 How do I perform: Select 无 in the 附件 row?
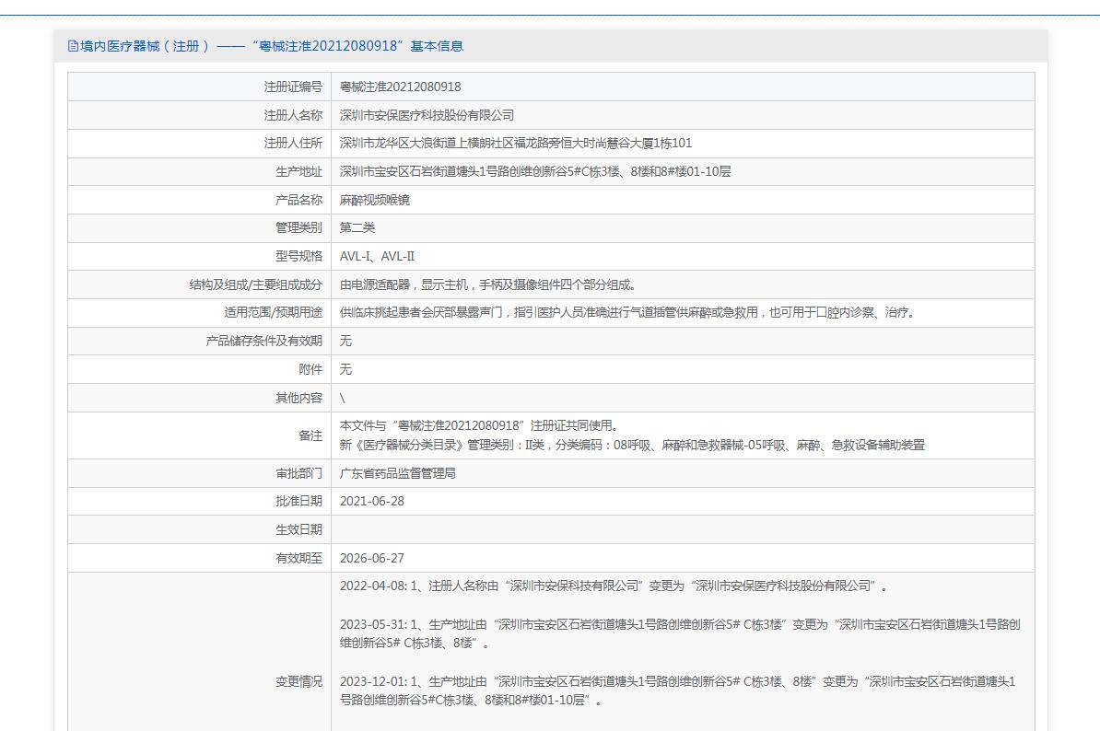pyautogui.click(x=345, y=369)
